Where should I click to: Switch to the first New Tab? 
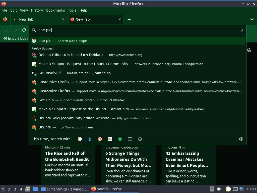tap(39, 19)
